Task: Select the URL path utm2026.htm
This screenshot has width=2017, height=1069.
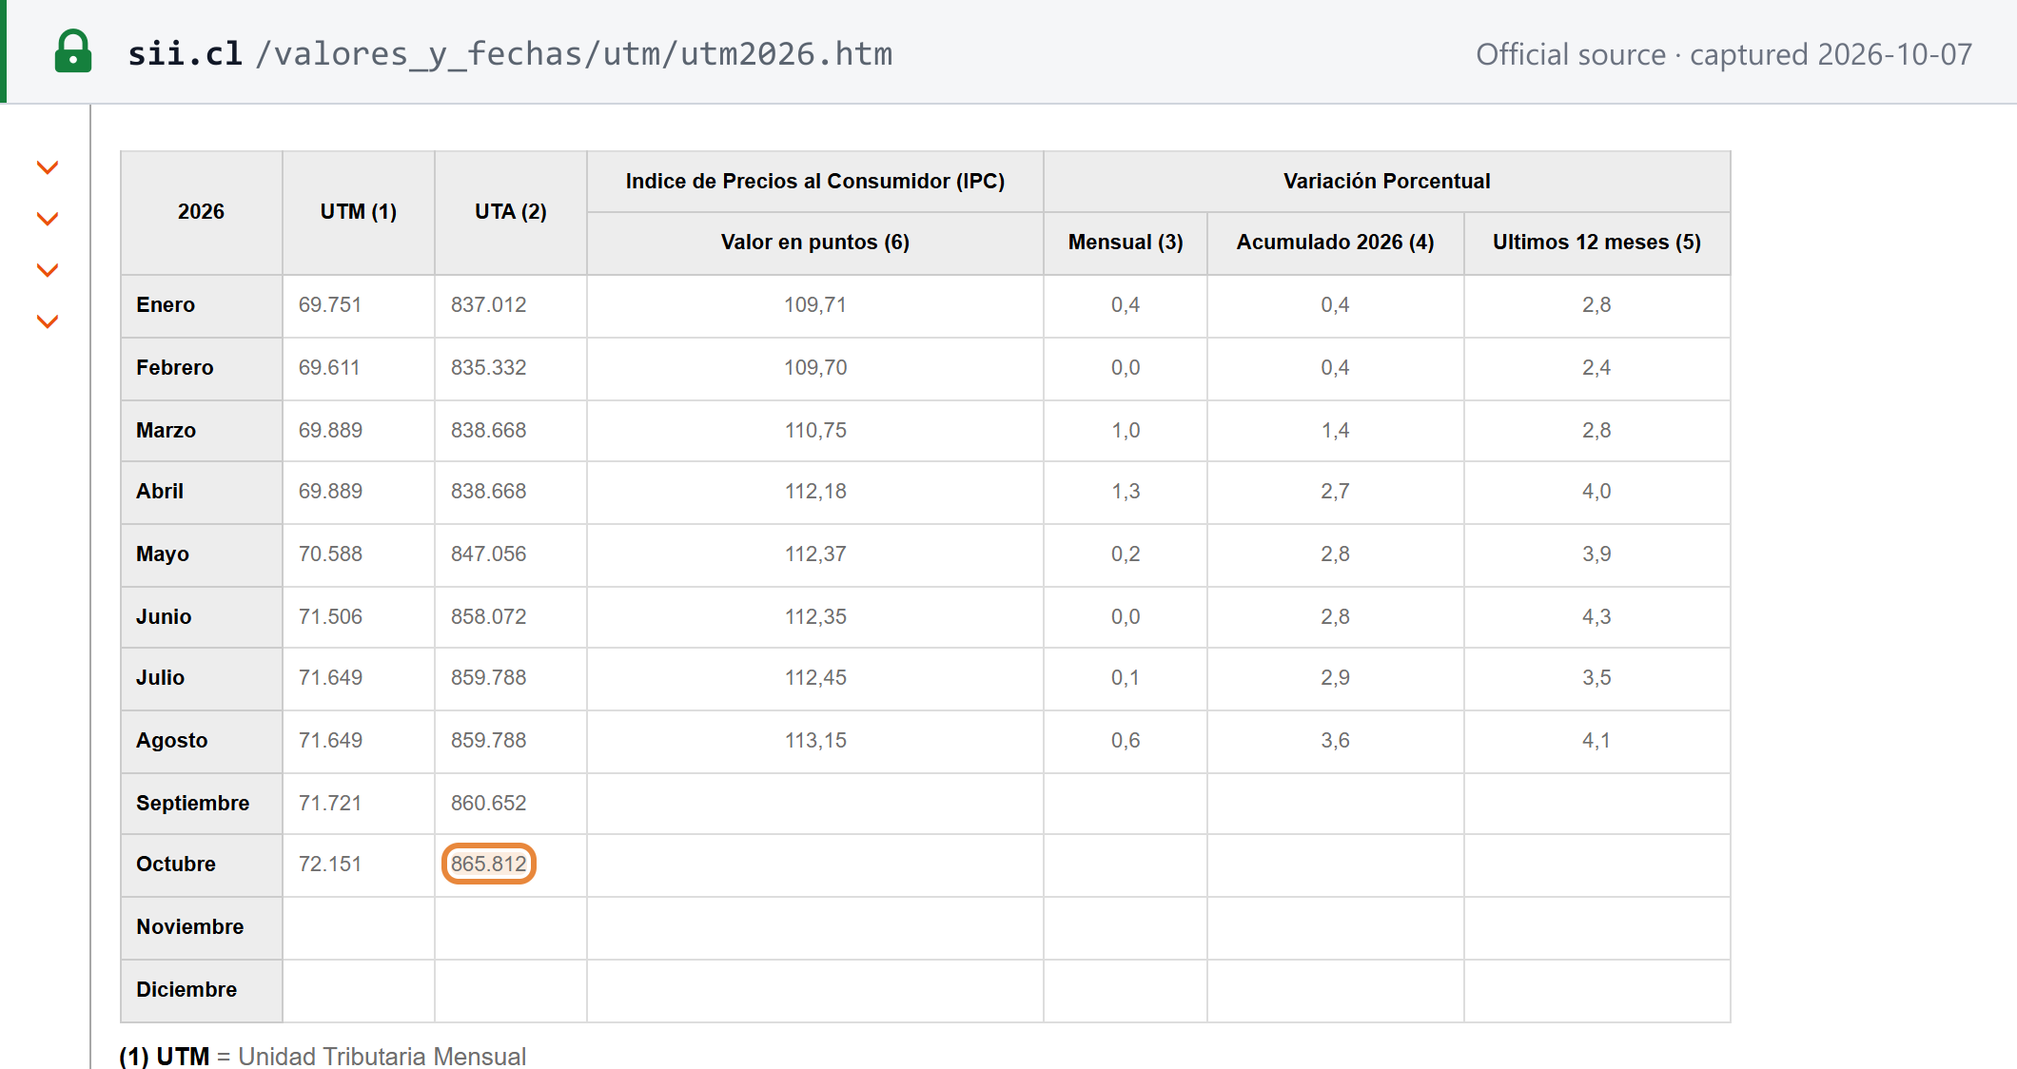Action: (786, 53)
